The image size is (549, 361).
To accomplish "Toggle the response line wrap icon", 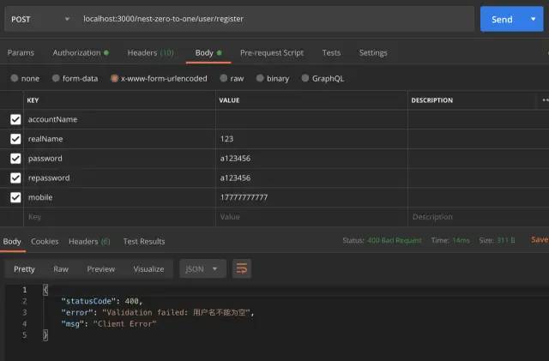I will (242, 269).
